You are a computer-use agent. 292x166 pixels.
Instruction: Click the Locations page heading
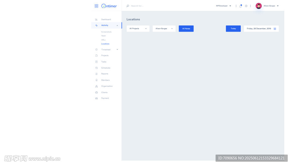point(133,19)
